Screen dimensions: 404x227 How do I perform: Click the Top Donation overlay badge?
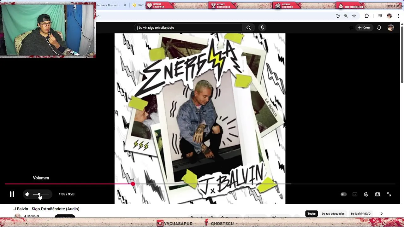tap(351, 6)
